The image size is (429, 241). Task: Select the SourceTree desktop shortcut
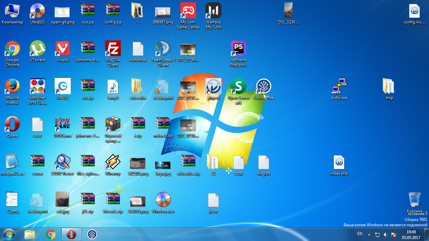coord(264,87)
